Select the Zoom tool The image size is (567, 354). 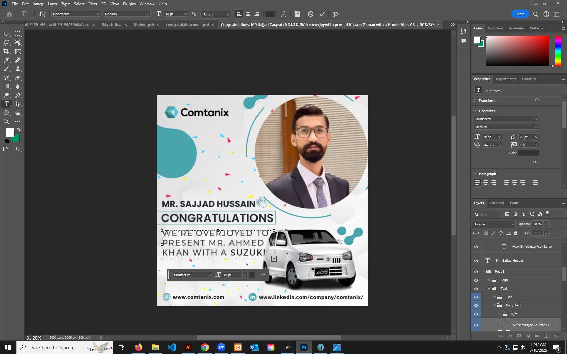click(6, 122)
